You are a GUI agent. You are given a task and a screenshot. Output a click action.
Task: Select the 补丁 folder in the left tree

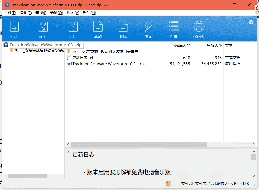click(x=39, y=50)
